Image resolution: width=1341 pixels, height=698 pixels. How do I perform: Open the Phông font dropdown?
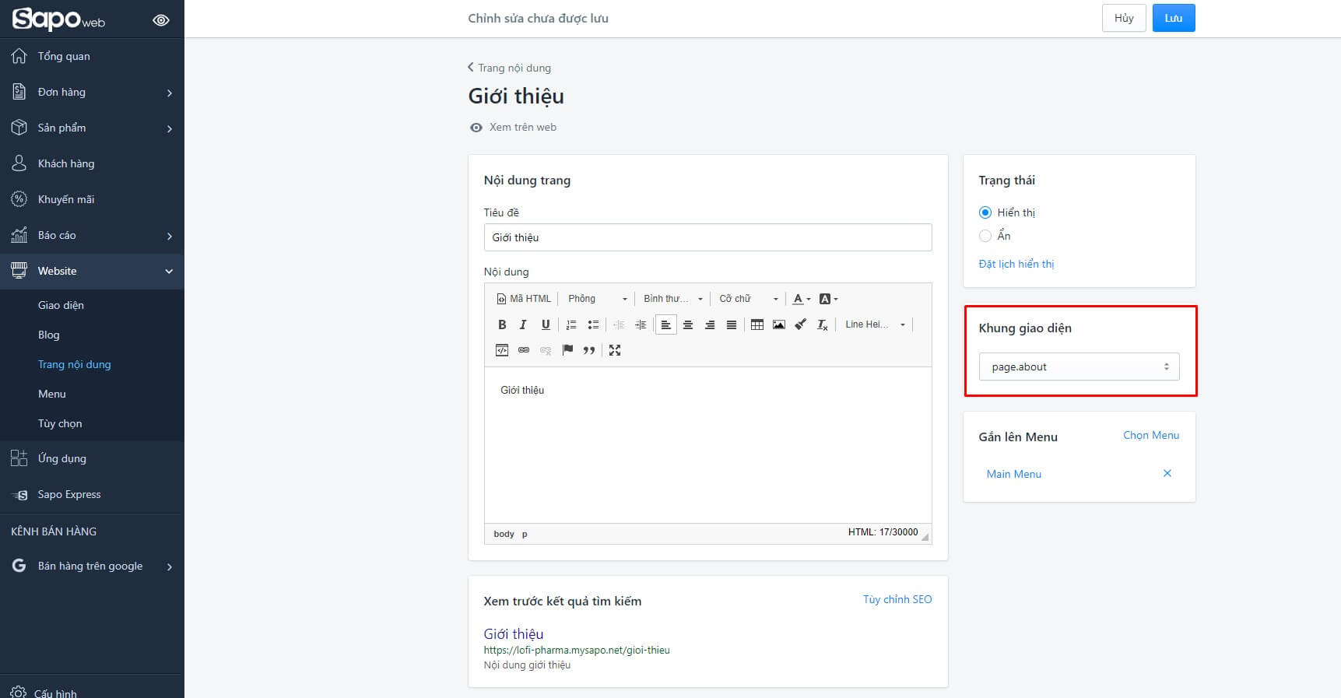pyautogui.click(x=597, y=299)
